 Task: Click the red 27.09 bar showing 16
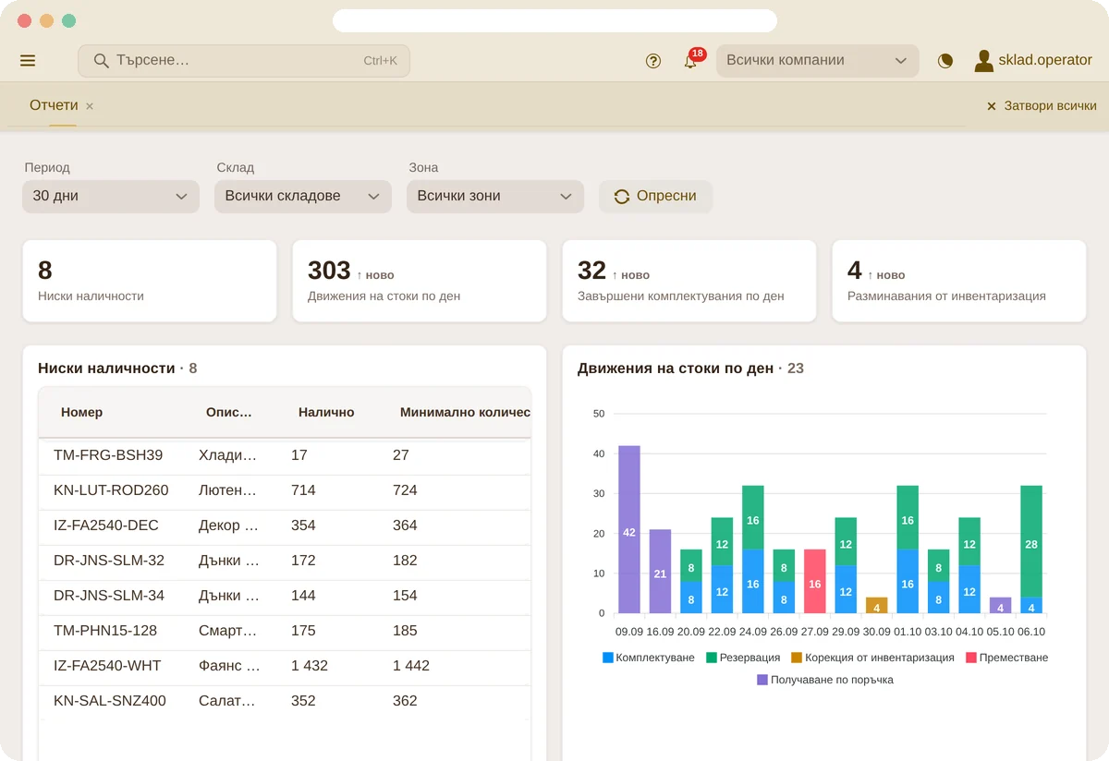814,582
